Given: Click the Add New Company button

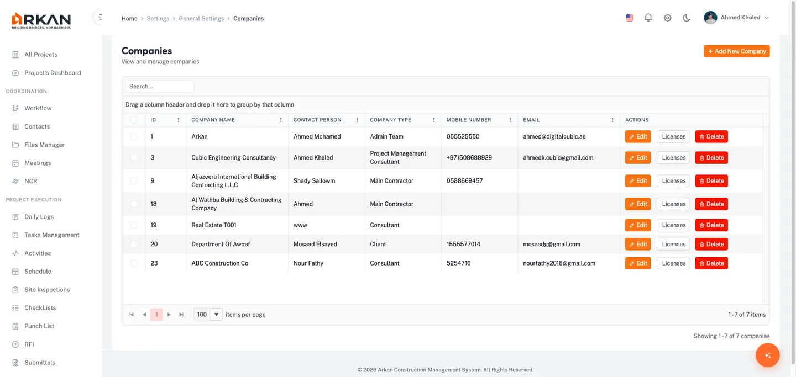Looking at the screenshot, I should (736, 51).
